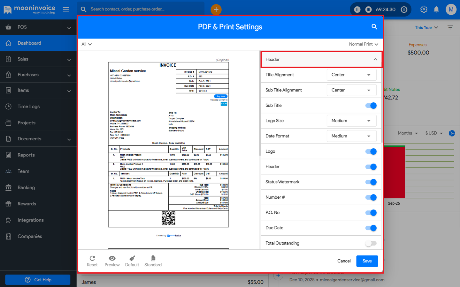Open notifications bell icon

436,10
